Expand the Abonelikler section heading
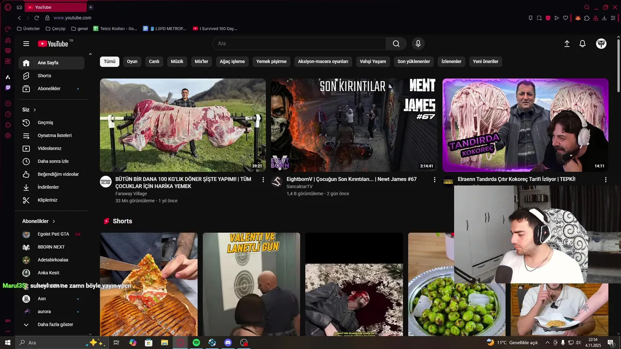Screen dimensions: 621x349 click(x=39, y=221)
